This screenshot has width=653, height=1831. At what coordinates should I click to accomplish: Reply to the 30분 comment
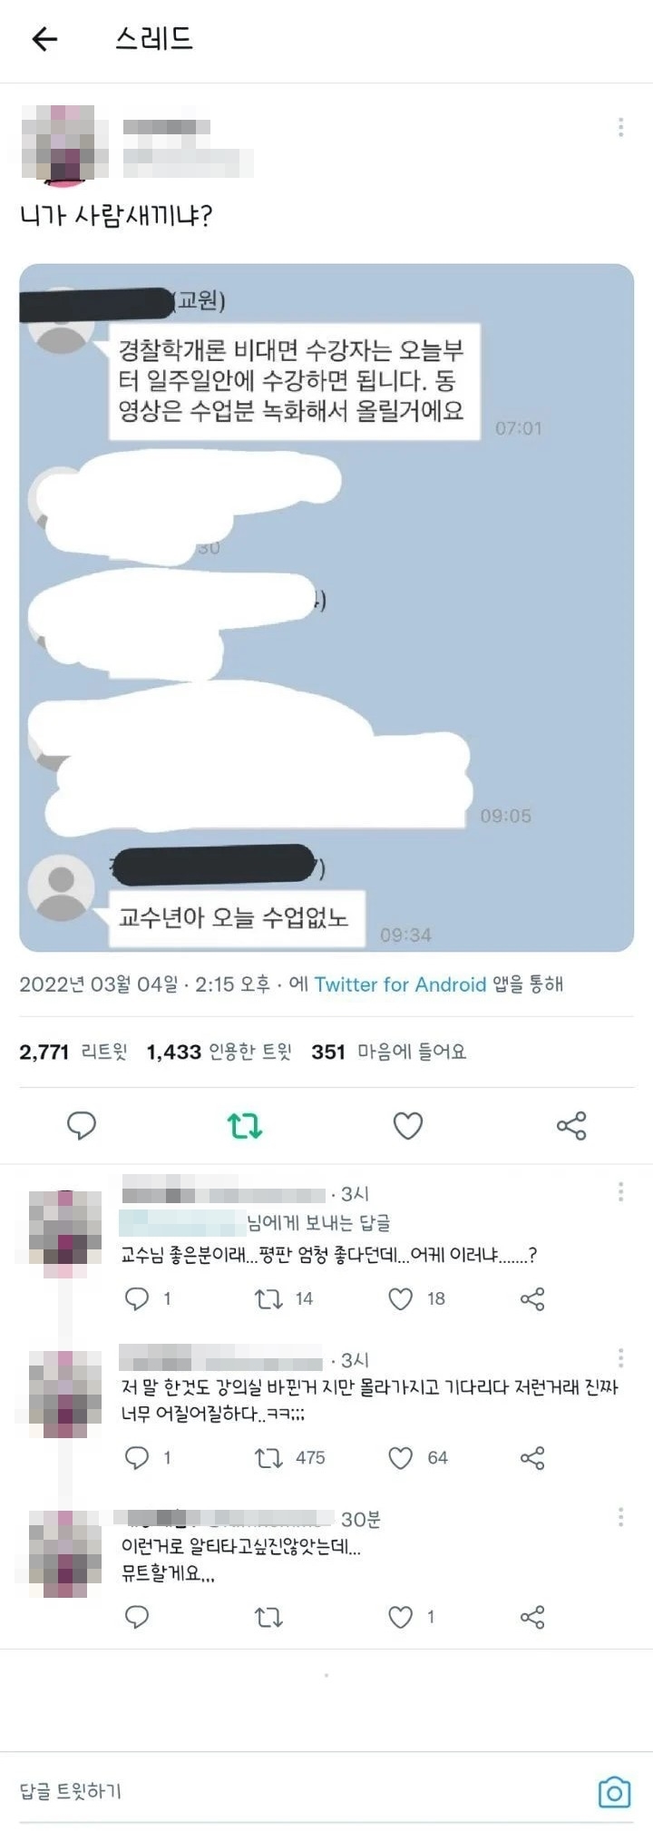coord(137,1617)
